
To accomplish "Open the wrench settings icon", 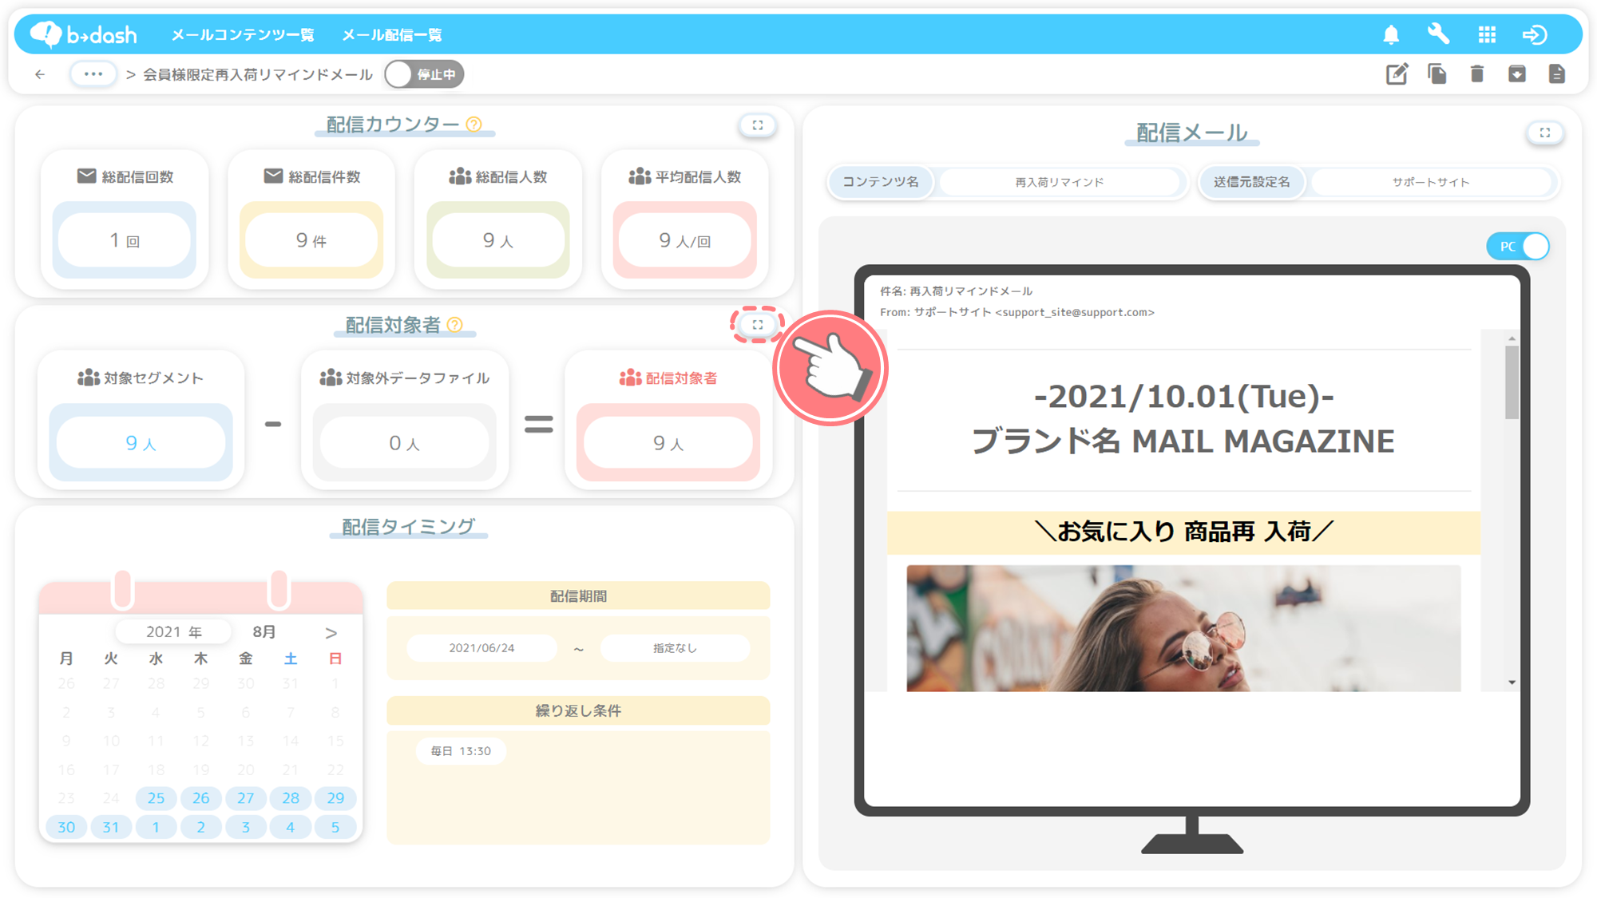I will (x=1438, y=34).
